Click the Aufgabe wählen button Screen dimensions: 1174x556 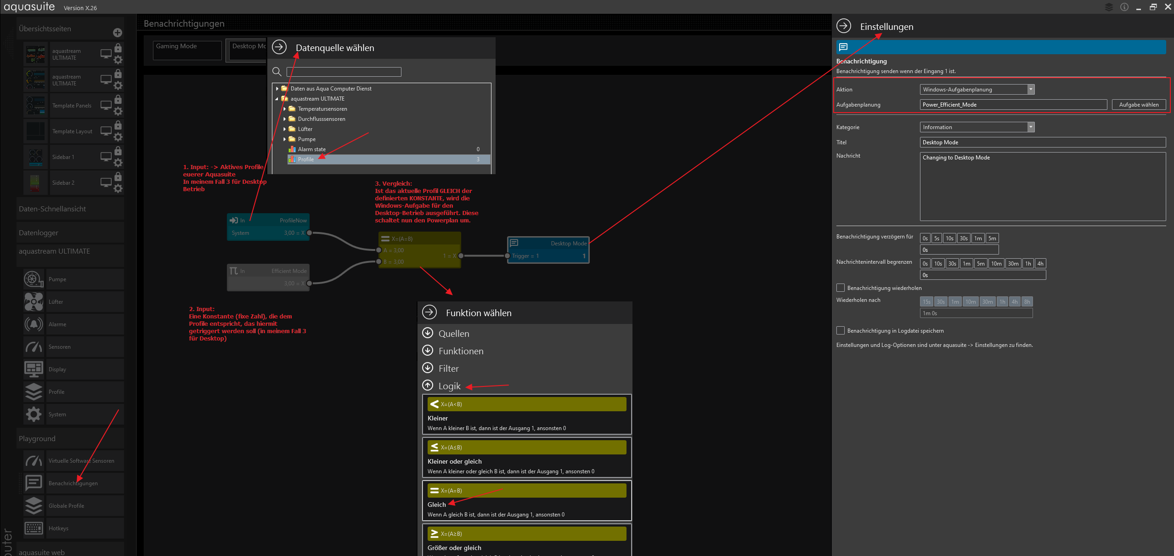tap(1139, 105)
